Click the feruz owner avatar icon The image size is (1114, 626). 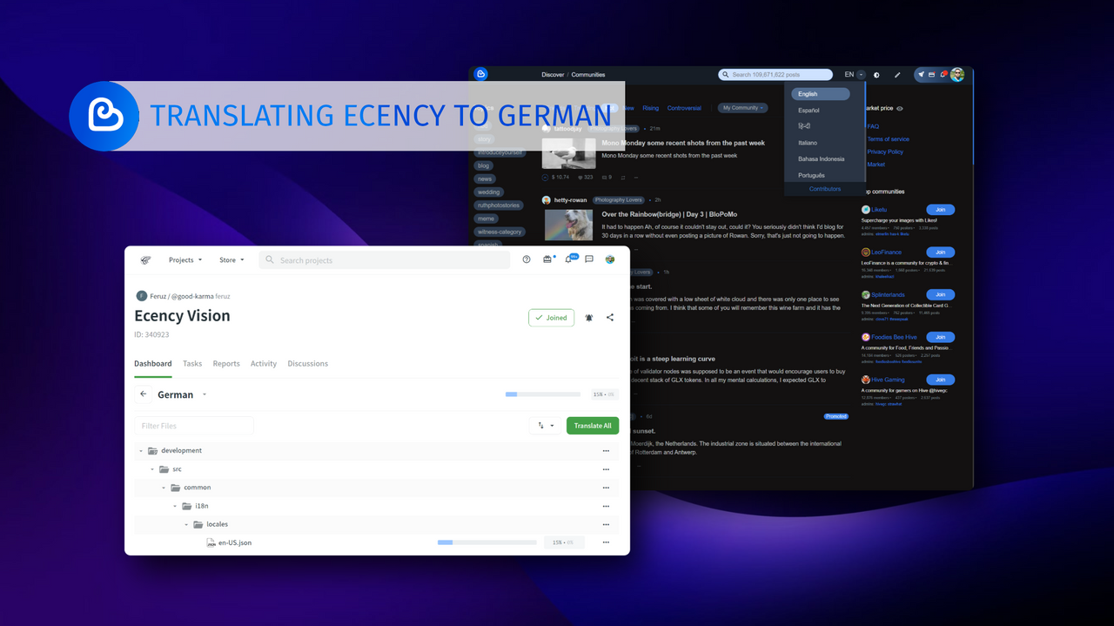(x=142, y=296)
